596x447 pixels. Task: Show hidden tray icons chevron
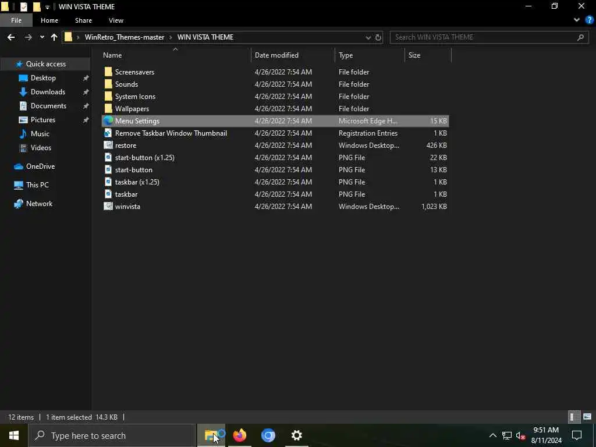click(492, 435)
